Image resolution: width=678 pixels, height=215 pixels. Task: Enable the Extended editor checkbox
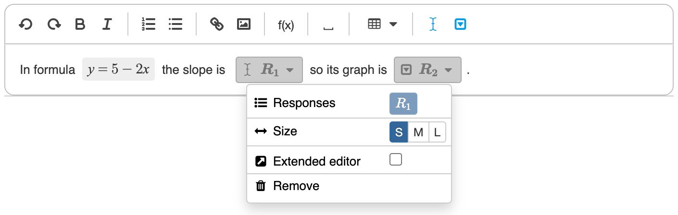click(x=396, y=160)
